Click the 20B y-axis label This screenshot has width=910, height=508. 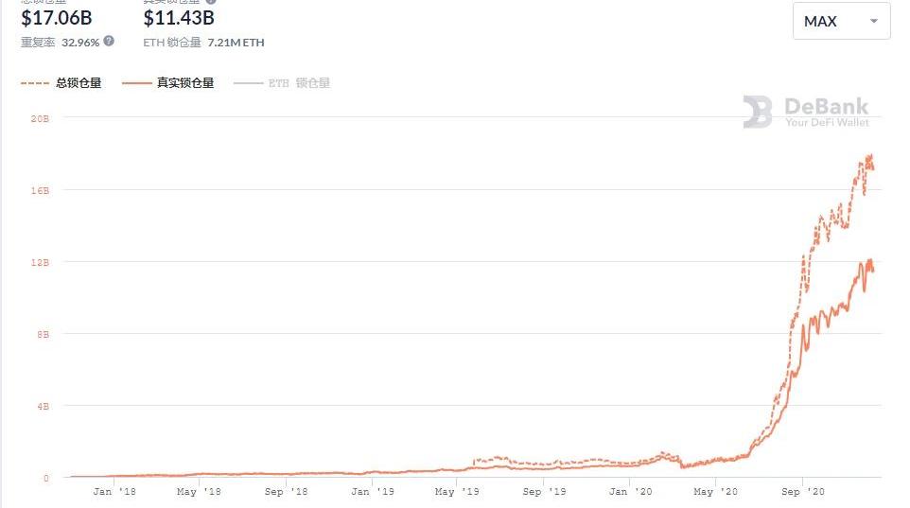click(x=41, y=118)
